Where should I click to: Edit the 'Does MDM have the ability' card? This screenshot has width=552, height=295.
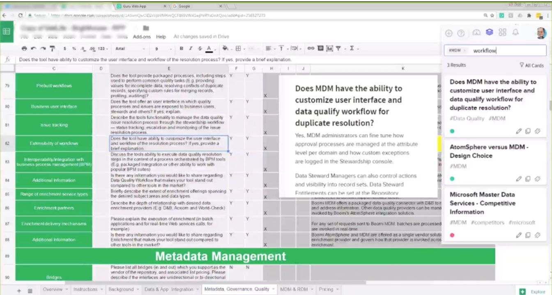point(519,131)
